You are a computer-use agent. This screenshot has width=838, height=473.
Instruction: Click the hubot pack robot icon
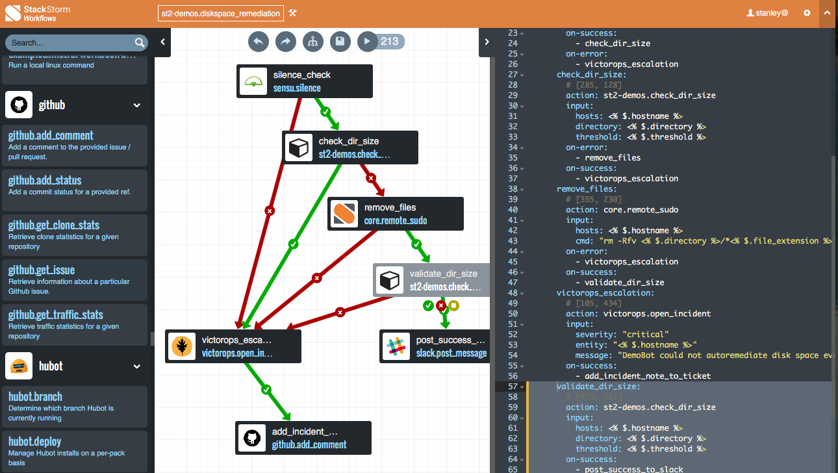[19, 366]
